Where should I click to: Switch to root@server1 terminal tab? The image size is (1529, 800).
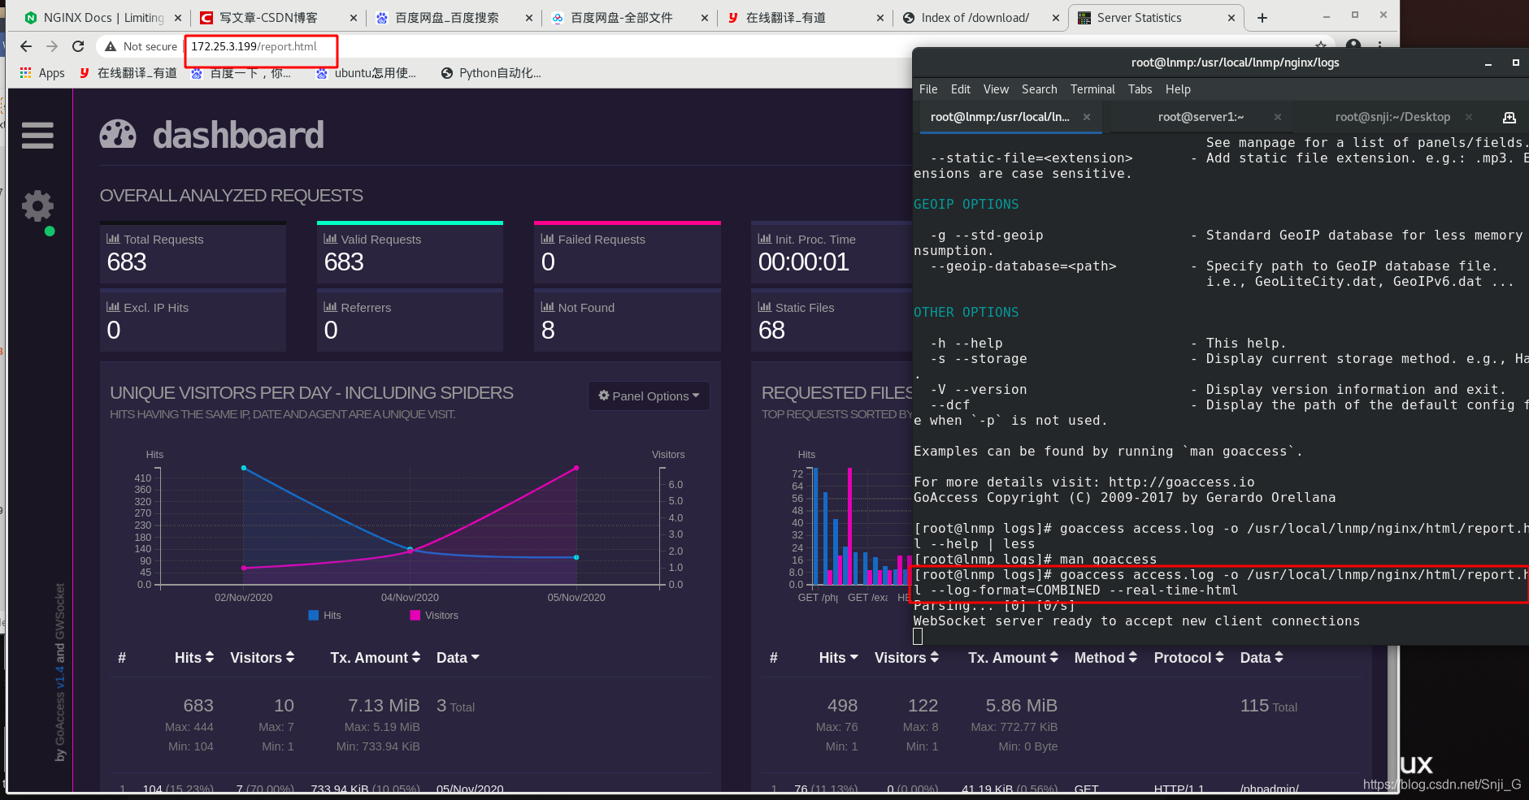tap(1201, 117)
